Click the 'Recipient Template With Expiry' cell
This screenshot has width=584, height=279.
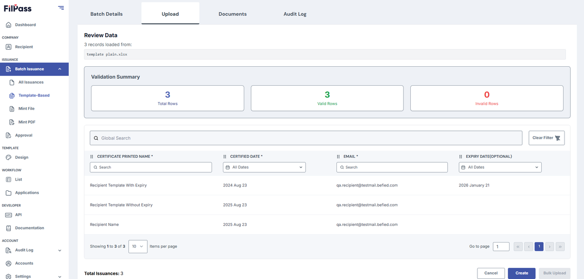click(x=118, y=186)
